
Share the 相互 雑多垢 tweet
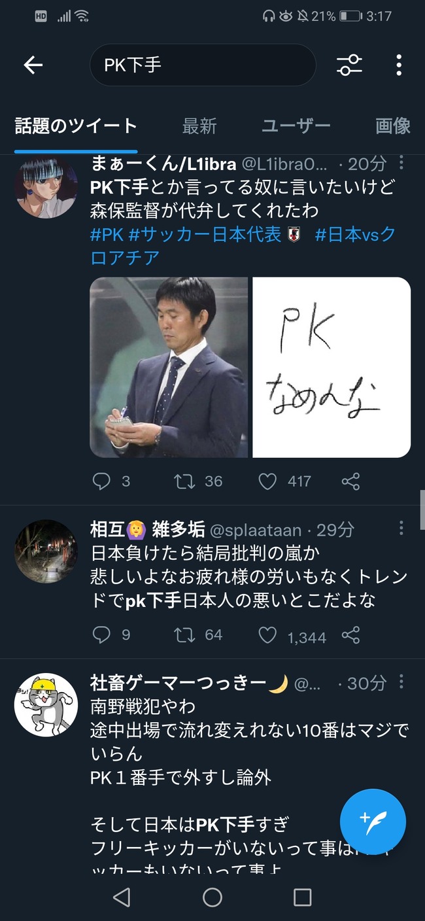350,635
